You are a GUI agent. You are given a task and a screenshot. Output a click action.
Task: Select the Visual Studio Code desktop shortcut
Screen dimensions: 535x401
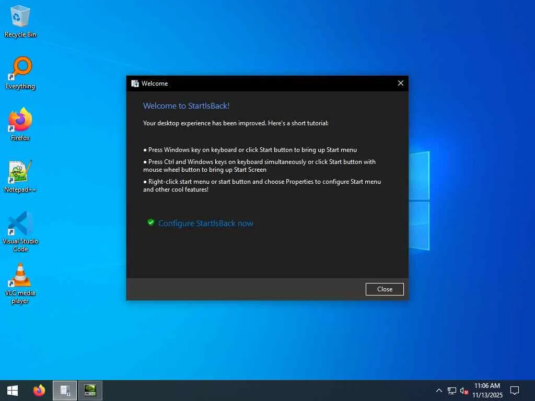pos(20,231)
